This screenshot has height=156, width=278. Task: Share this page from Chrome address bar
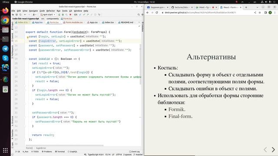255,13
